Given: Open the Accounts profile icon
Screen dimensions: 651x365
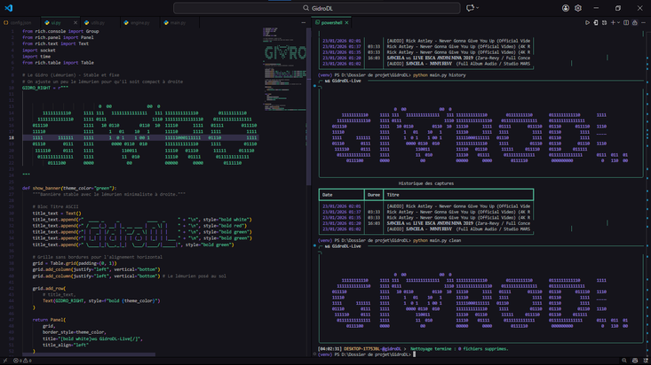Looking at the screenshot, I should [x=566, y=7].
